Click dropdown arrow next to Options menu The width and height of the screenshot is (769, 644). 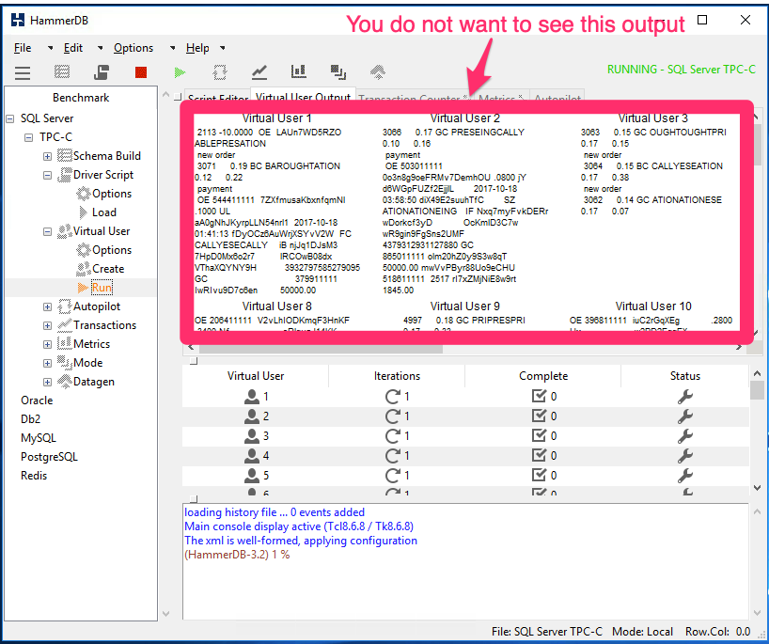tap(172, 48)
